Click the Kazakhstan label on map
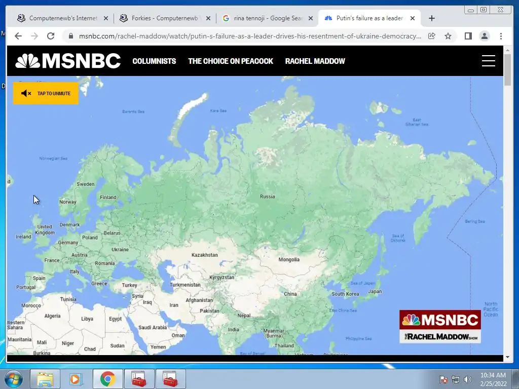 point(205,255)
